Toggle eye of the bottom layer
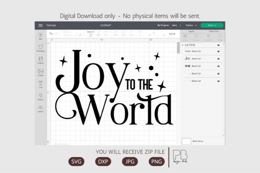 tap(218, 81)
